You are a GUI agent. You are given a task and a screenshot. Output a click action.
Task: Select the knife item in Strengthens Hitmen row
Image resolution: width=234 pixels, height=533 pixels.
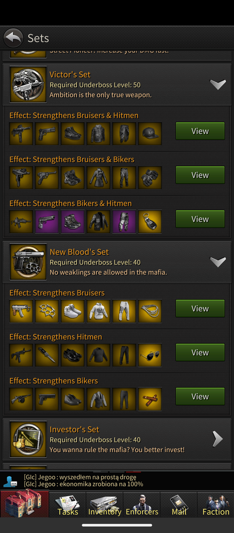pyautogui.click(x=47, y=355)
